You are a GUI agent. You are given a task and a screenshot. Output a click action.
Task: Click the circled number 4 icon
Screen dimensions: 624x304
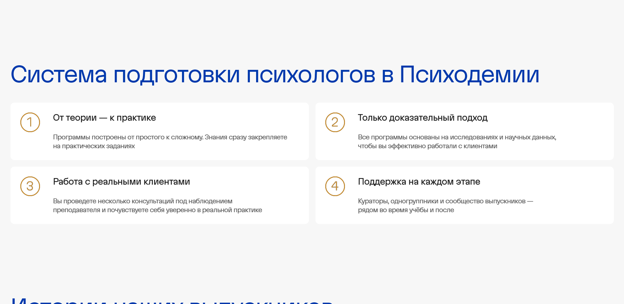coord(335,186)
